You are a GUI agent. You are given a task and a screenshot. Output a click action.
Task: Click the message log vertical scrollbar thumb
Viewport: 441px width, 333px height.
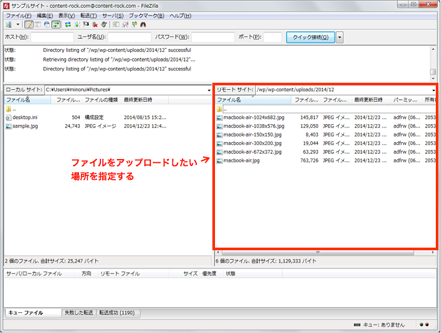433,72
